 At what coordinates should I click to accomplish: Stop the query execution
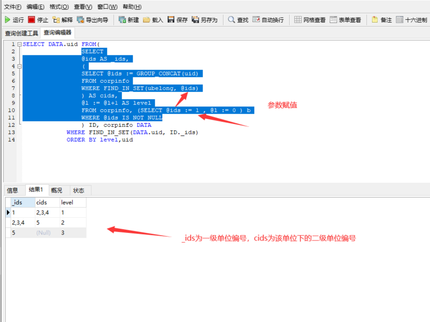point(39,19)
